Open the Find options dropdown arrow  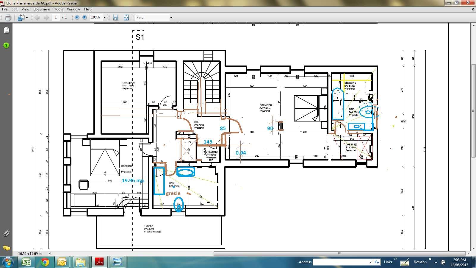pos(171,18)
